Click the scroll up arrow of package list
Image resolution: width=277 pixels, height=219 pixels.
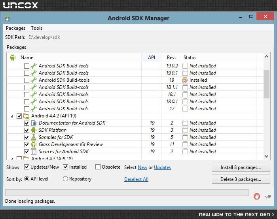click(x=266, y=57)
